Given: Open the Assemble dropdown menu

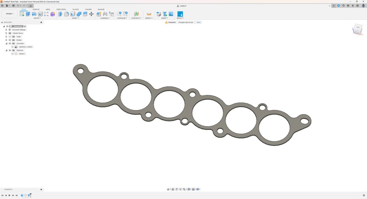Looking at the screenshot, I should coord(105,18).
